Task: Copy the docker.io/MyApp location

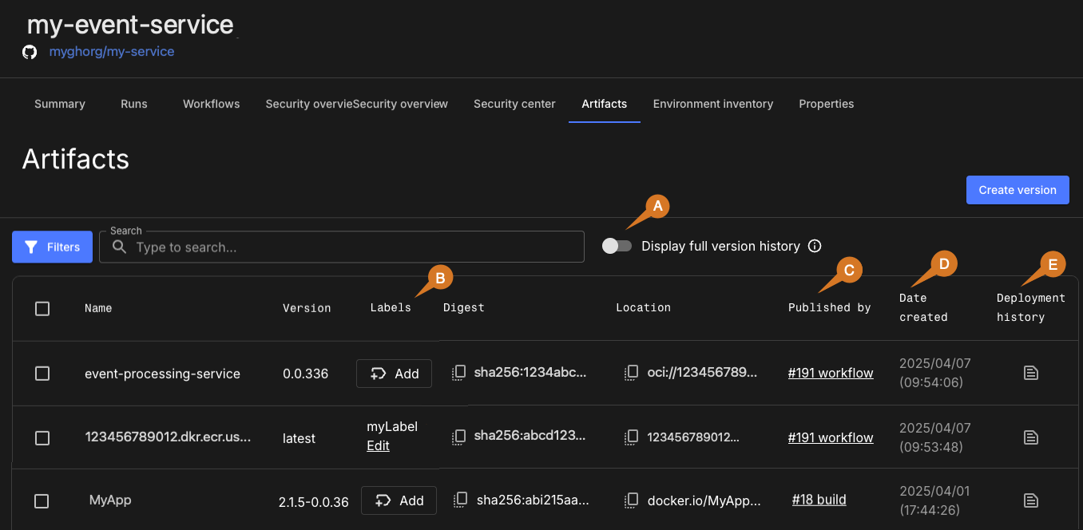Action: tap(633, 500)
